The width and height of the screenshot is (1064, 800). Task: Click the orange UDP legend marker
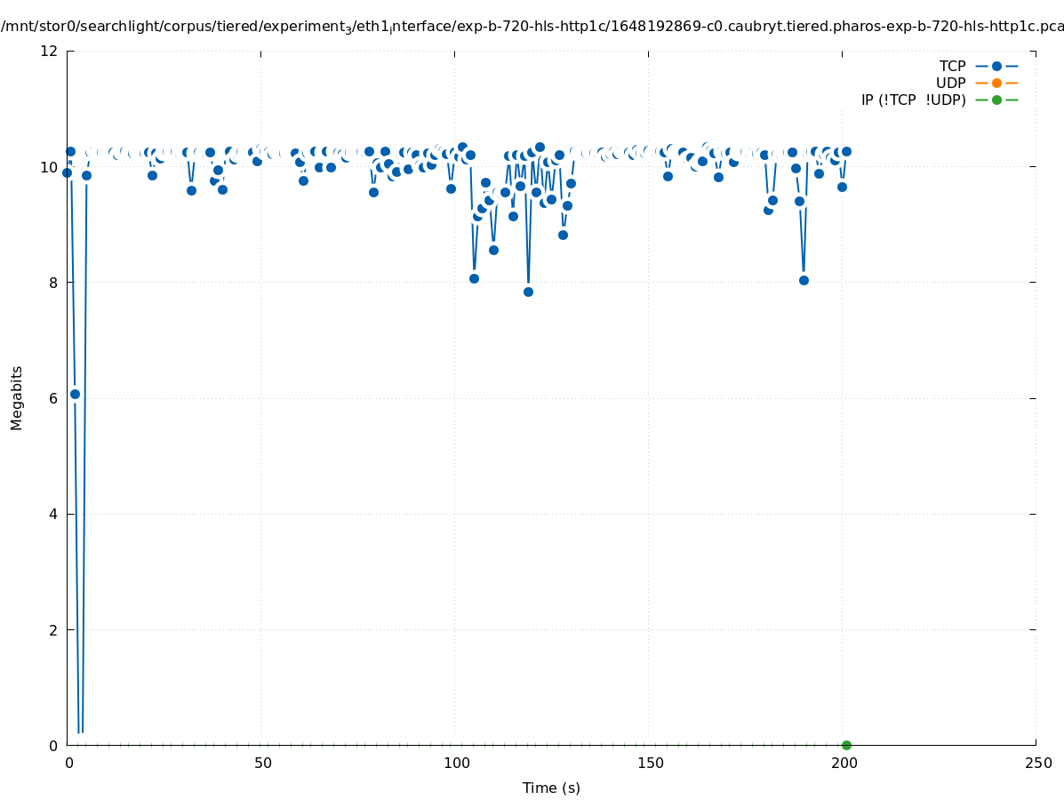996,83
